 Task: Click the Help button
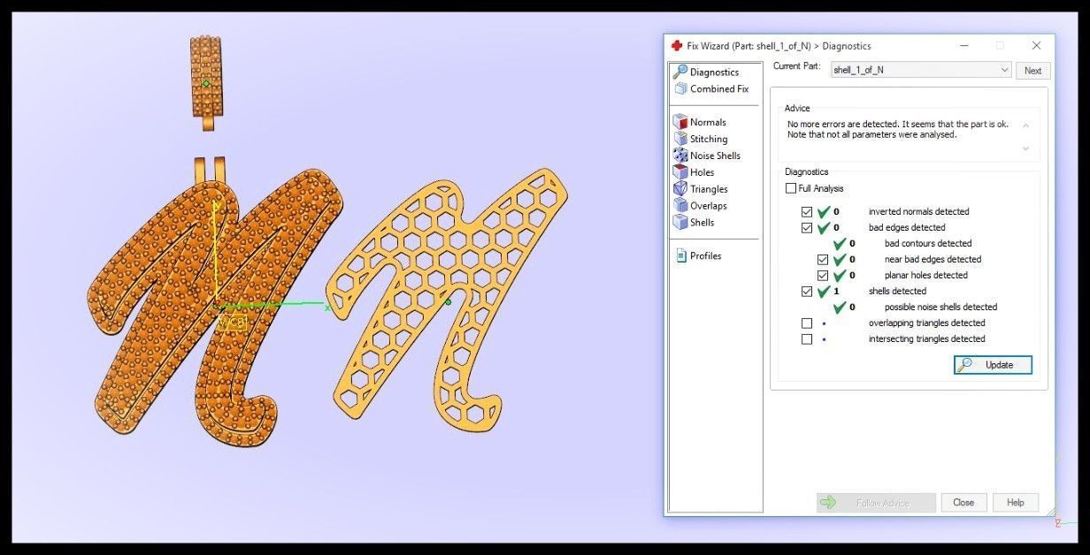click(x=1016, y=503)
